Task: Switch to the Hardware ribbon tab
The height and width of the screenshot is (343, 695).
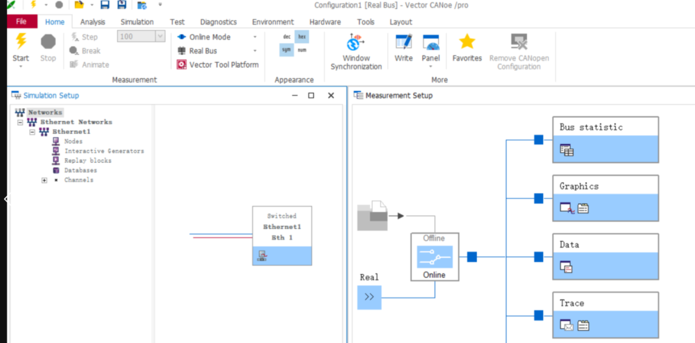Action: (325, 22)
